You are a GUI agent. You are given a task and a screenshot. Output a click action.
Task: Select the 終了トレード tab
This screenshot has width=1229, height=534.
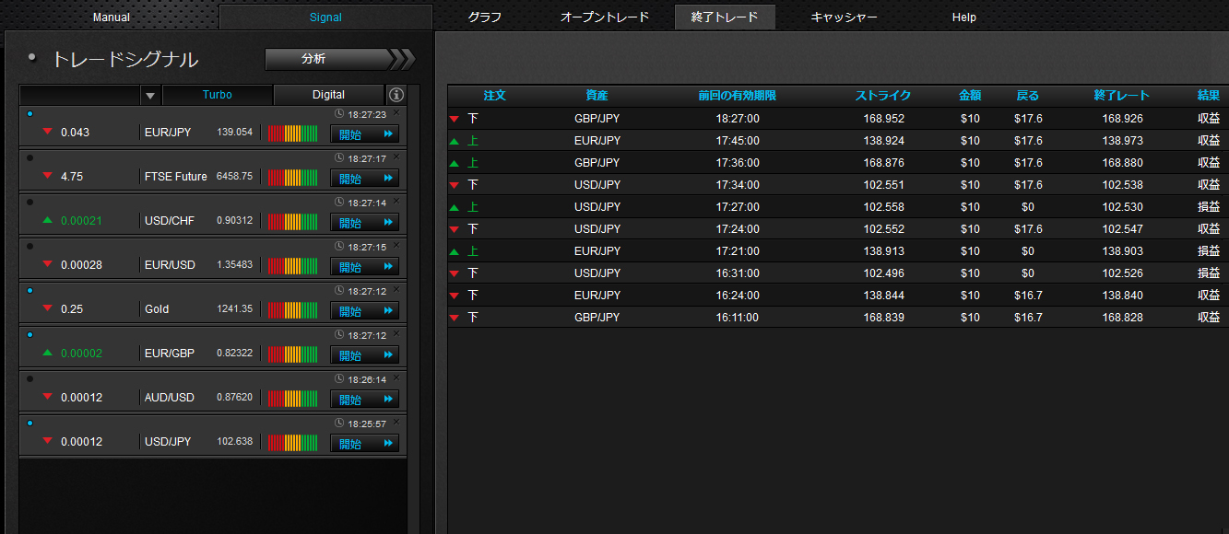[x=725, y=17]
